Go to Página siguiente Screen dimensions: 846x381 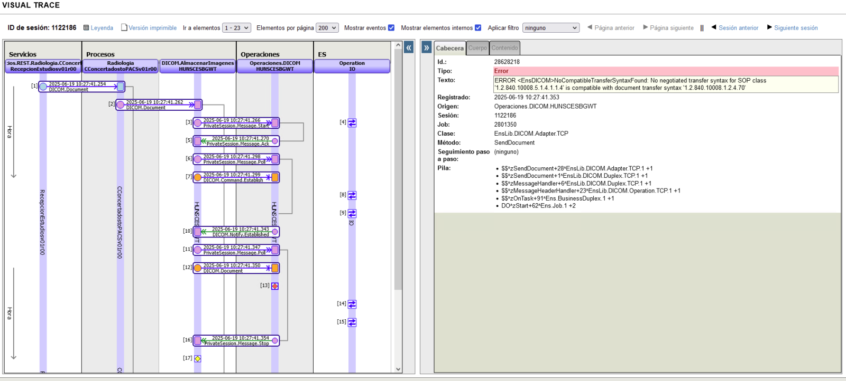click(x=668, y=28)
